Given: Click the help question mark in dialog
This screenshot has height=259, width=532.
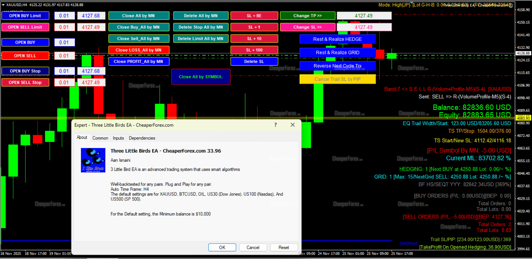Looking at the screenshot, I should 276,125.
